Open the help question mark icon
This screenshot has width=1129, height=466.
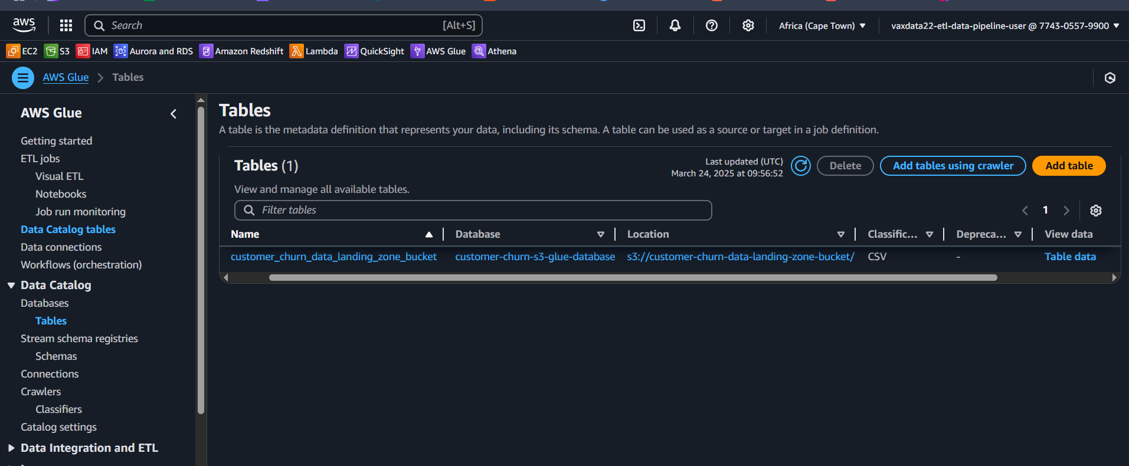pyautogui.click(x=712, y=25)
